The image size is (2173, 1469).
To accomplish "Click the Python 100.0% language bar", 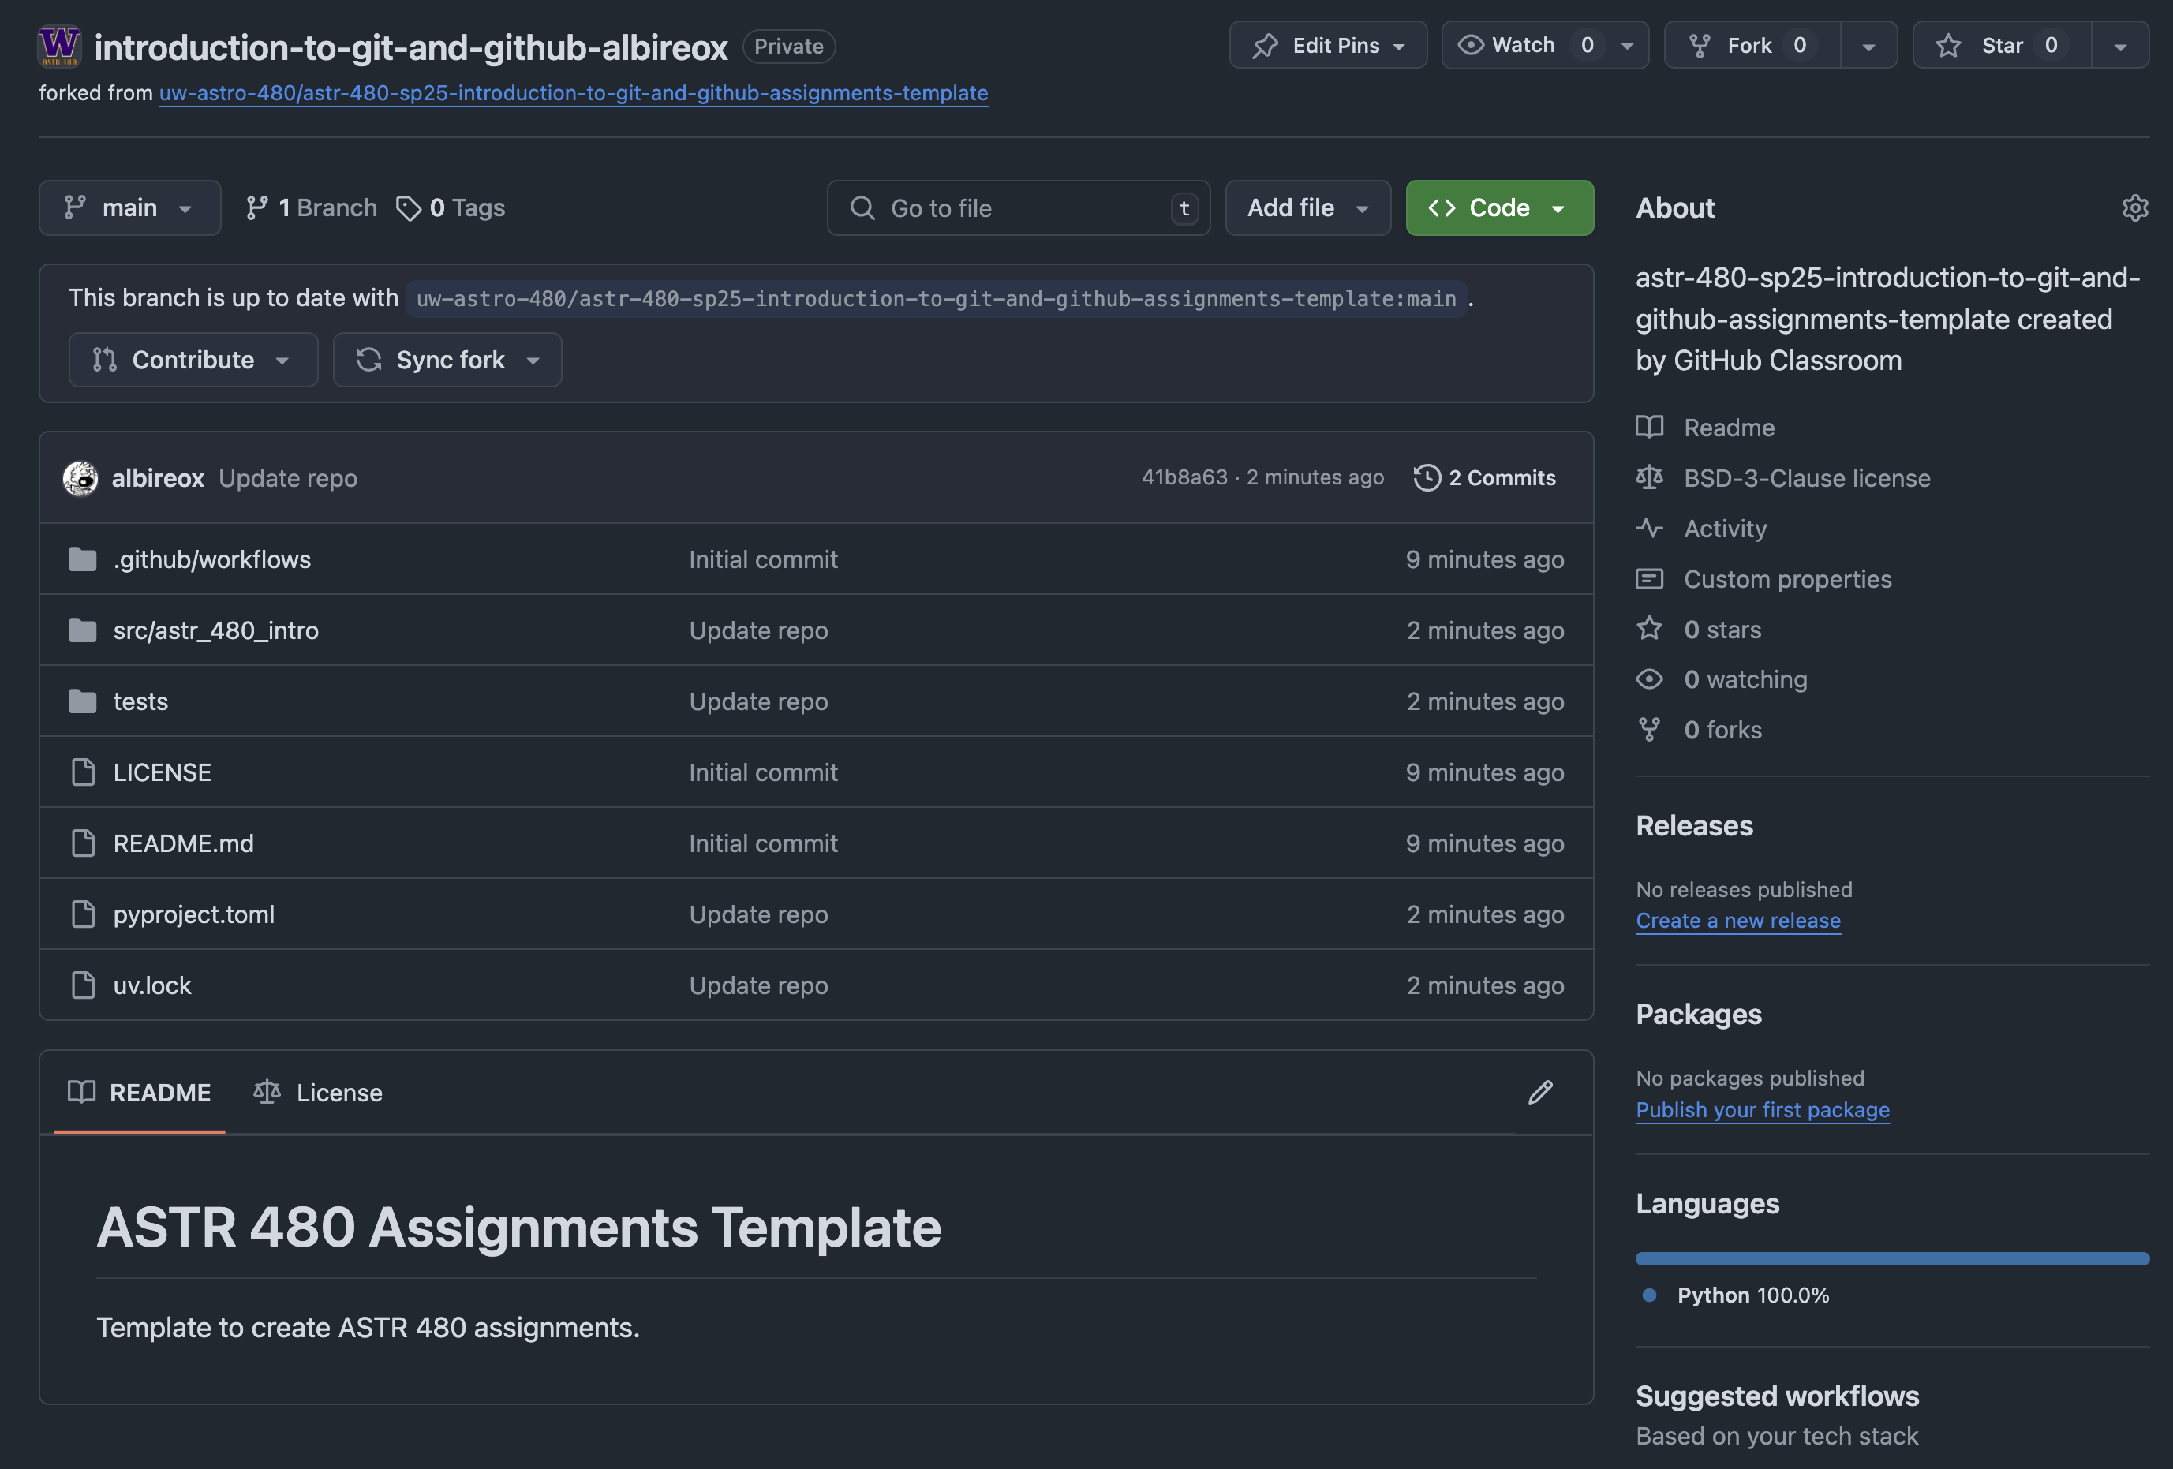I will click(1891, 1258).
